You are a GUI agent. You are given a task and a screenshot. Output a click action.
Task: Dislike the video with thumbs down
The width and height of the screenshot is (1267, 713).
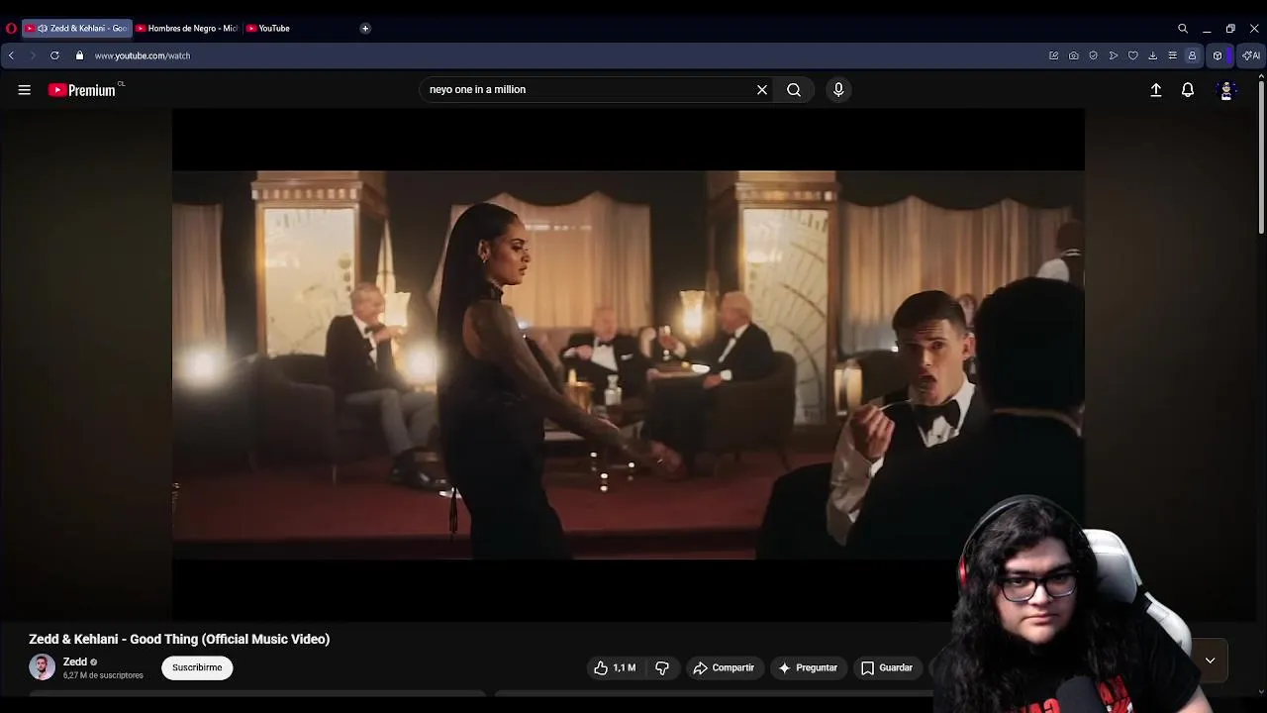point(662,667)
